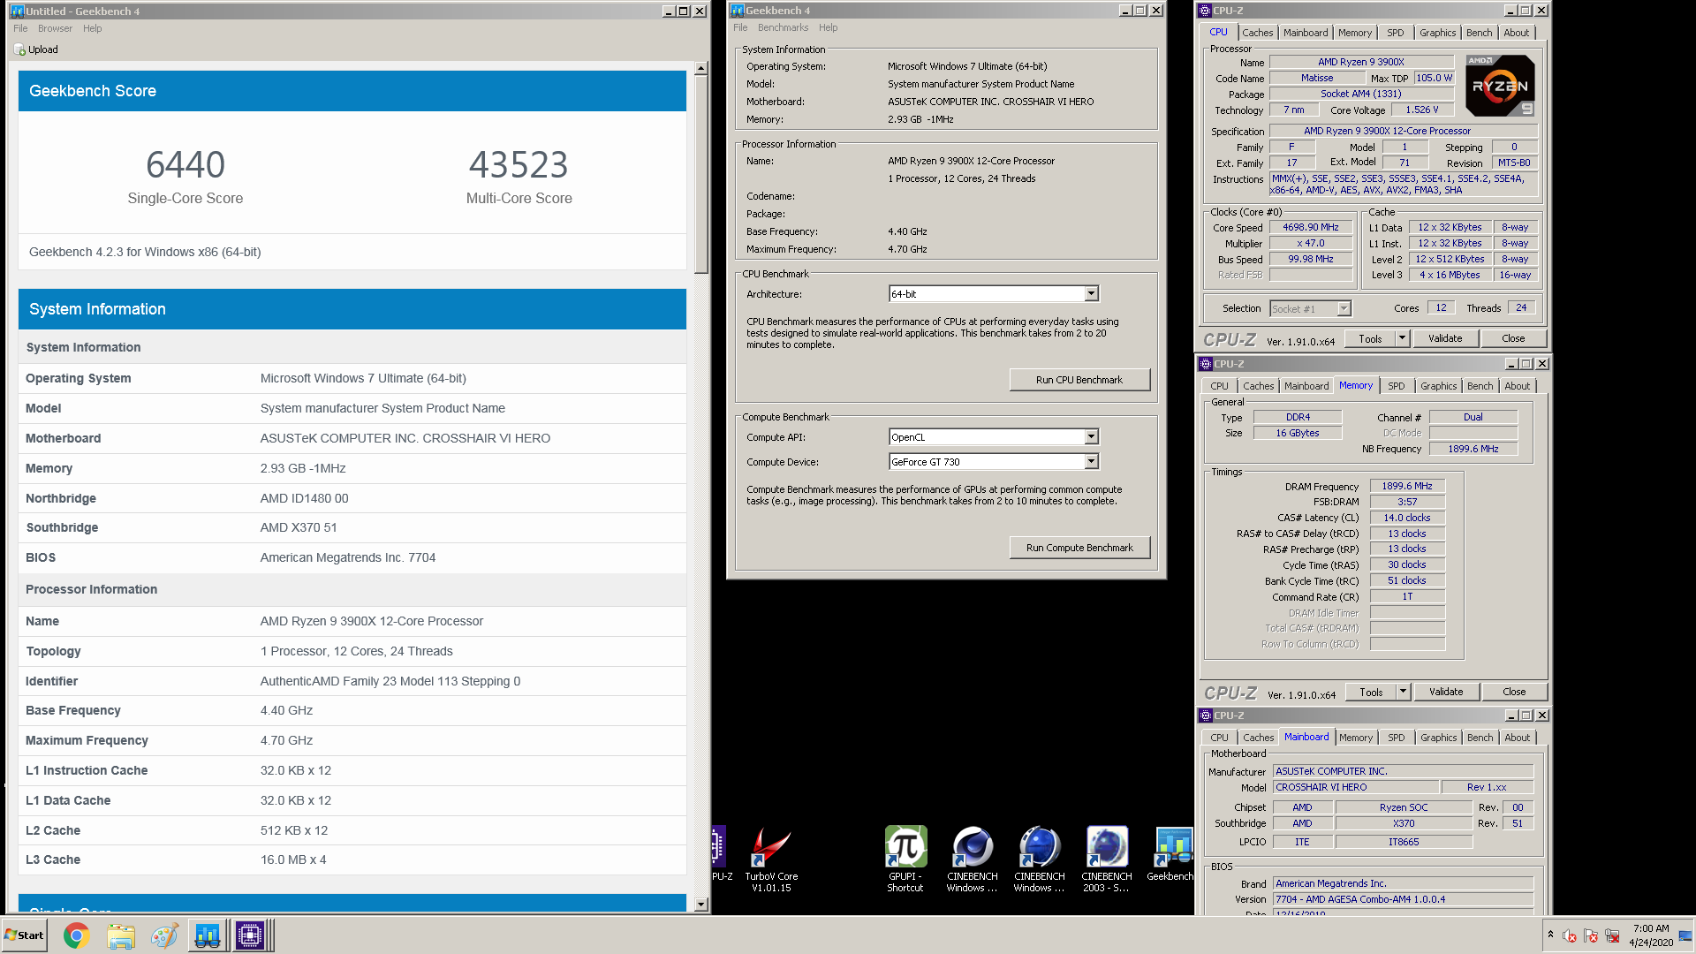Click Tools button in CPU-Z Memory window
Screen dimensions: 1696x954
1371,692
